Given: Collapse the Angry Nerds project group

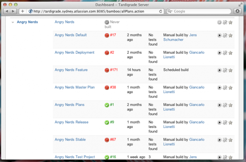Looking at the screenshot, I should [13, 22].
